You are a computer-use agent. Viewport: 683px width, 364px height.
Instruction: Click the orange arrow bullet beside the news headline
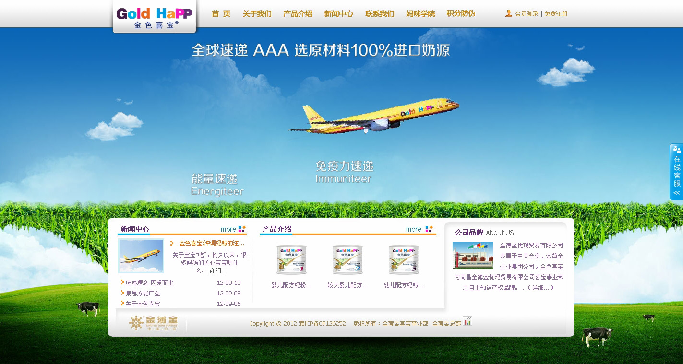coord(172,243)
